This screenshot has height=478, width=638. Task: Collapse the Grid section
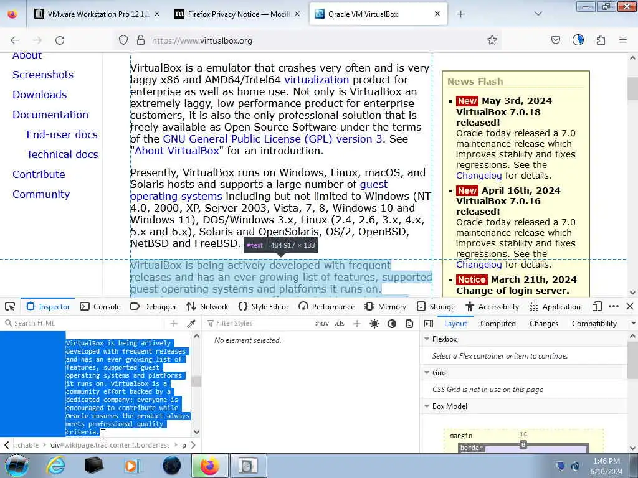427,373
